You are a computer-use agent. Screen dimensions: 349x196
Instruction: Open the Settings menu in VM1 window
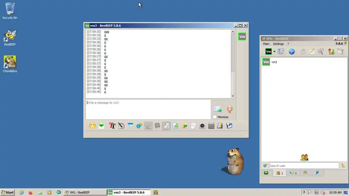[x=278, y=44]
